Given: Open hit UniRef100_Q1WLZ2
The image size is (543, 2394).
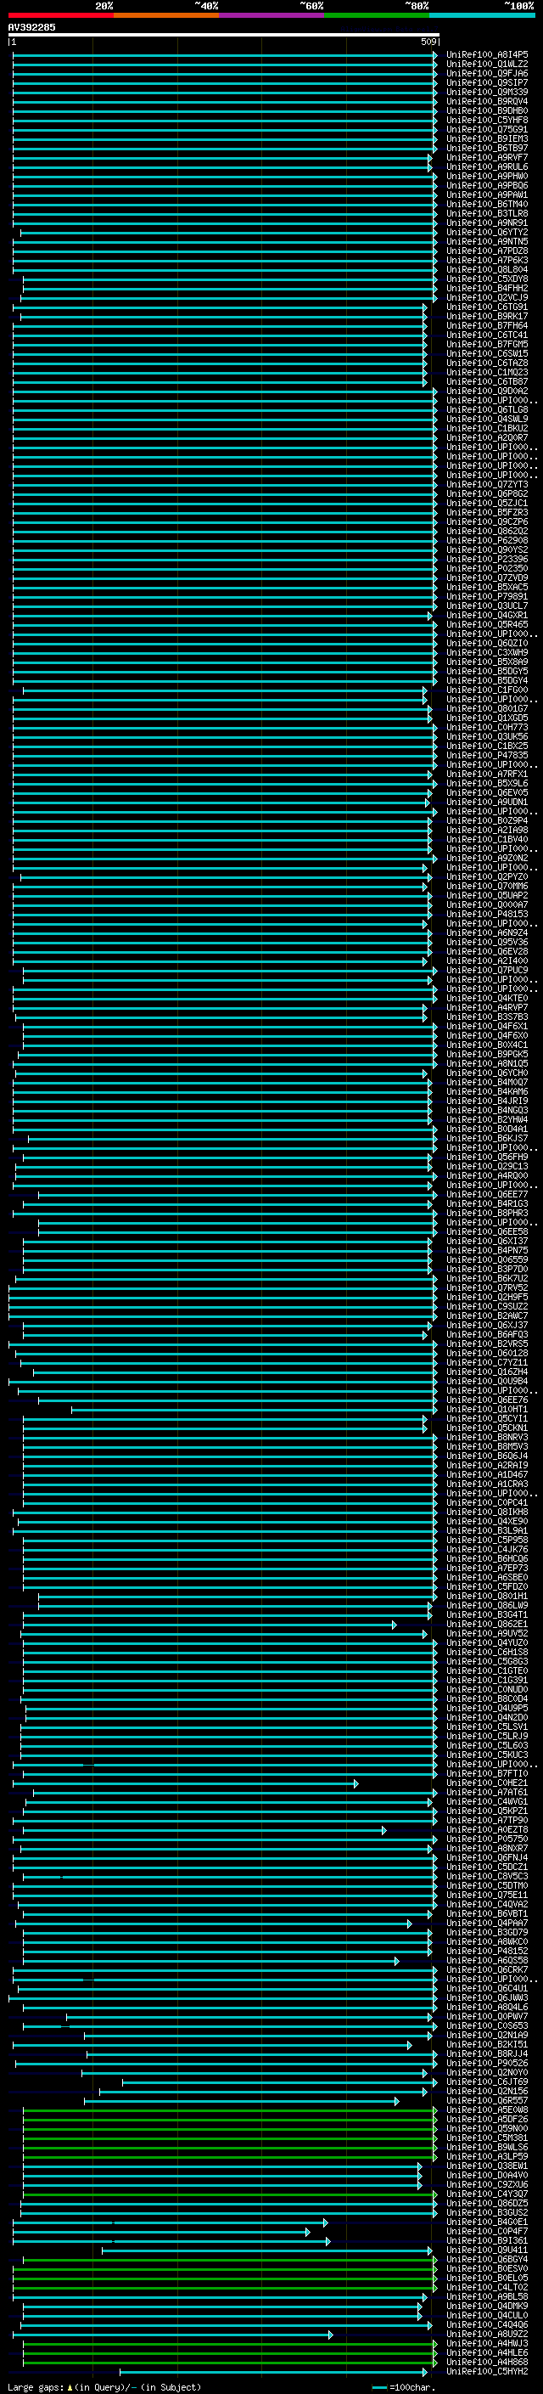Looking at the screenshot, I should (x=487, y=65).
